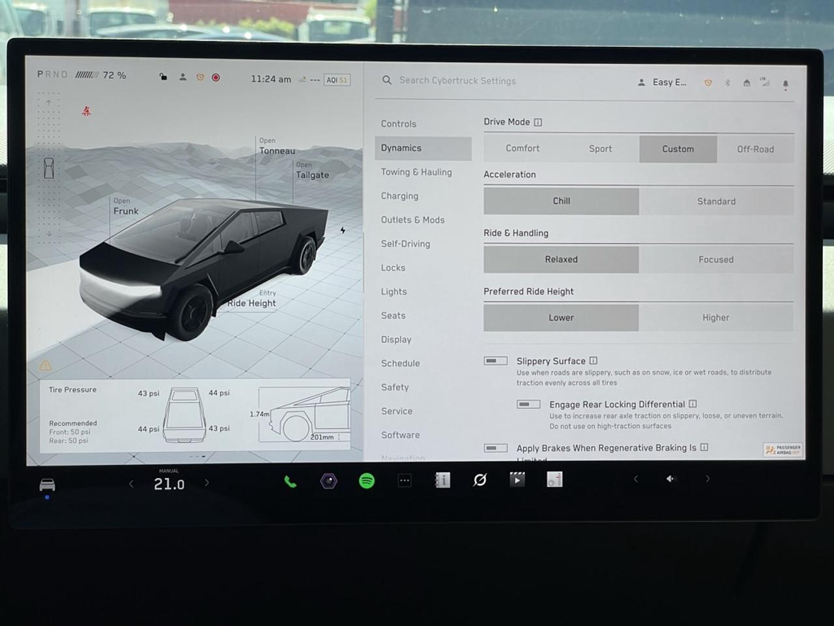Set acceleration to Chill

coord(561,201)
